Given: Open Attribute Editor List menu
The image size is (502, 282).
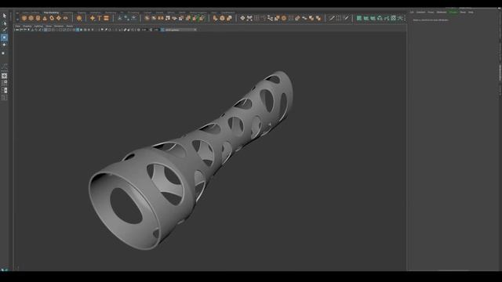Looking at the screenshot, I should (x=412, y=13).
